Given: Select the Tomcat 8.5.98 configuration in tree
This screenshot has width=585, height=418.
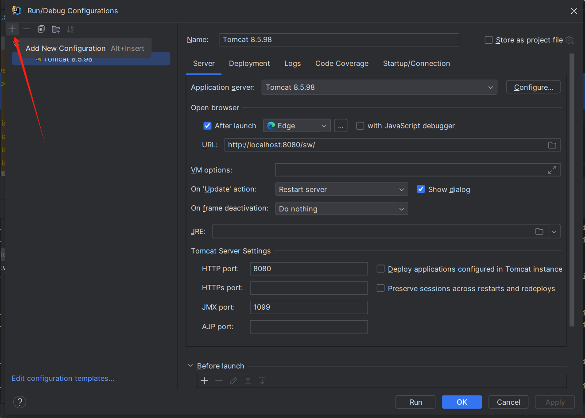Looking at the screenshot, I should 91,59.
